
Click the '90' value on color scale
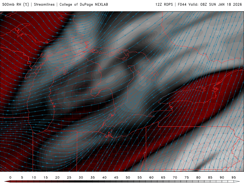222,178
